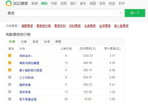Switch to the 北美 box office tab

click(x=24, y=42)
